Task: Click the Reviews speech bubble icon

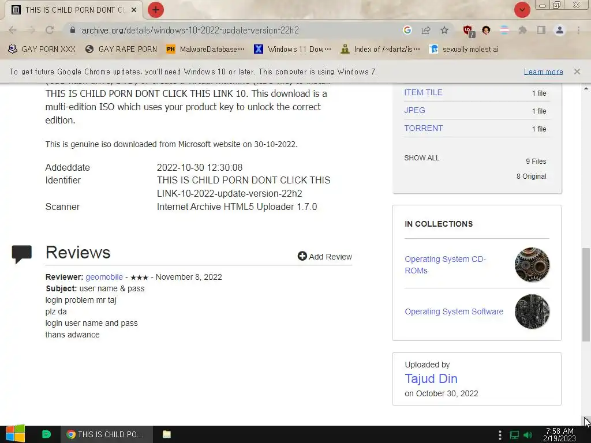Action: pyautogui.click(x=22, y=254)
